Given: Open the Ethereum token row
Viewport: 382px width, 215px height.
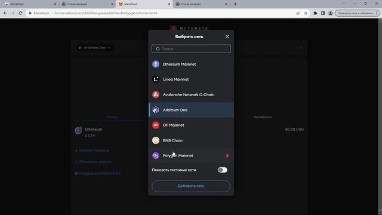Looking at the screenshot, I should (x=189, y=132).
